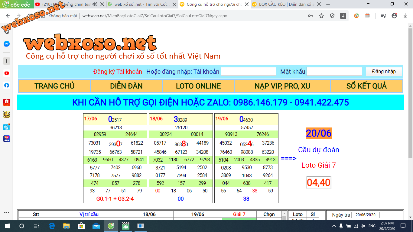Viewport: 413px width, 232px height.
Task: Click the 'G0.1-1 + G3.2-4' text
Action: pos(115,199)
